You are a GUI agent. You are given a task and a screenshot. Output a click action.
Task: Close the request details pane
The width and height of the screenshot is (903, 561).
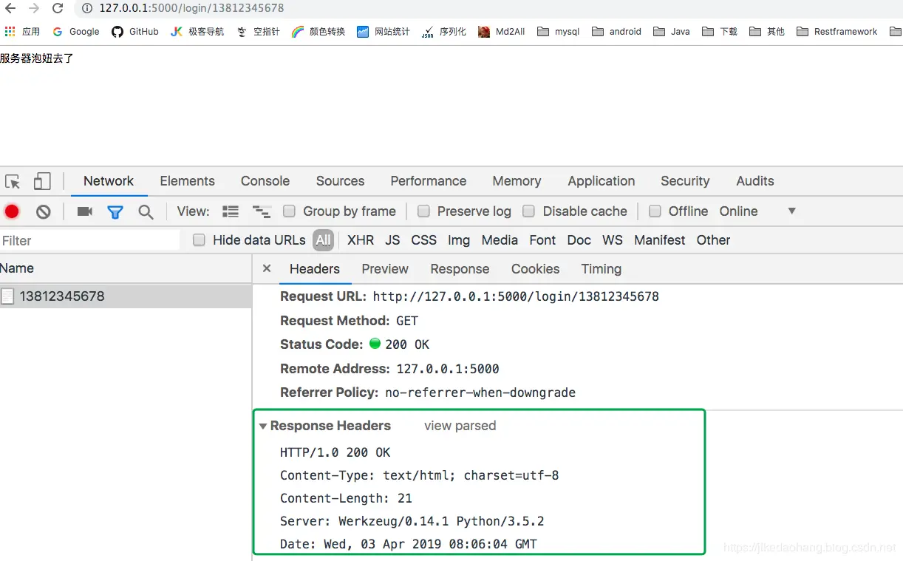coord(267,269)
